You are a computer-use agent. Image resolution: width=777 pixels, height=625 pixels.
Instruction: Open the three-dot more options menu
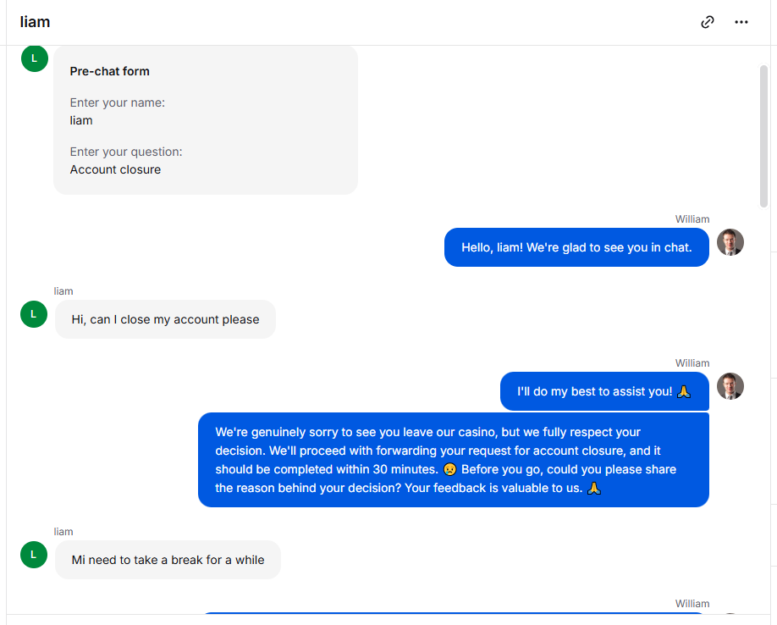(x=741, y=22)
